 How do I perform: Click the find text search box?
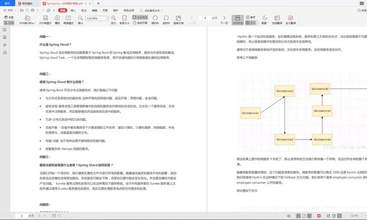click(x=151, y=10)
